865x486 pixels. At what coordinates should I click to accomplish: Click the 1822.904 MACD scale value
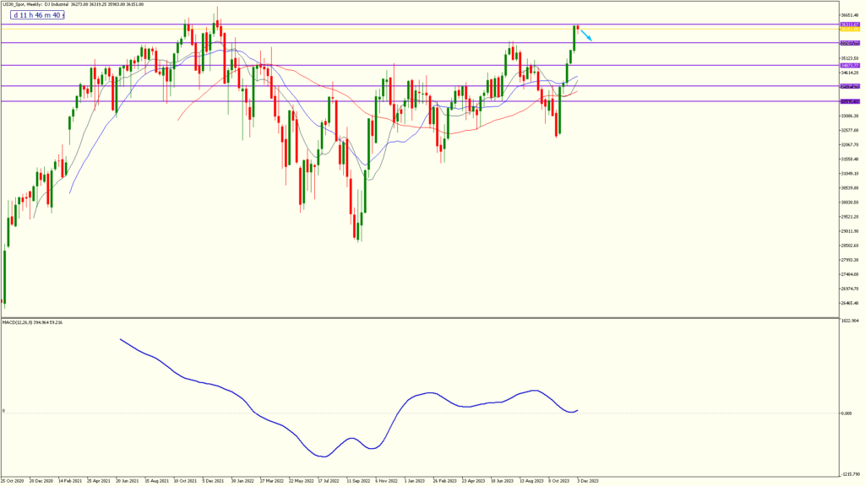coord(849,322)
